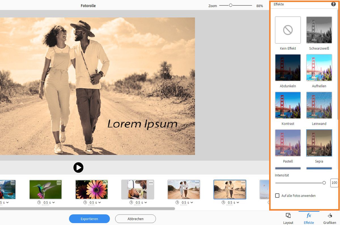
Task: Apply the Aufhellen effect
Action: (319, 68)
